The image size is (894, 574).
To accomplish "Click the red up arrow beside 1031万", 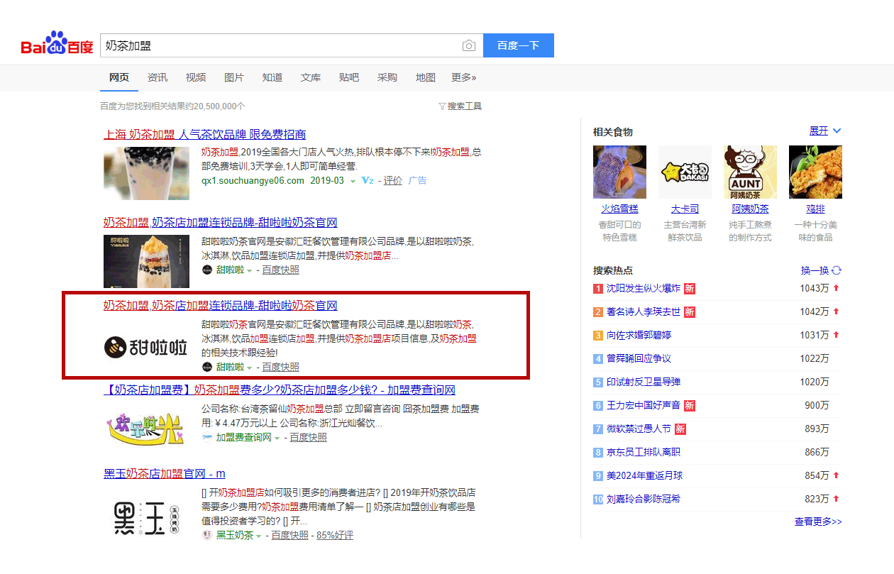I will (x=836, y=335).
